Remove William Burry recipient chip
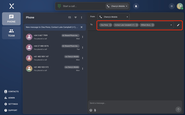This screenshot has height=115, width=185. coord(153,25)
